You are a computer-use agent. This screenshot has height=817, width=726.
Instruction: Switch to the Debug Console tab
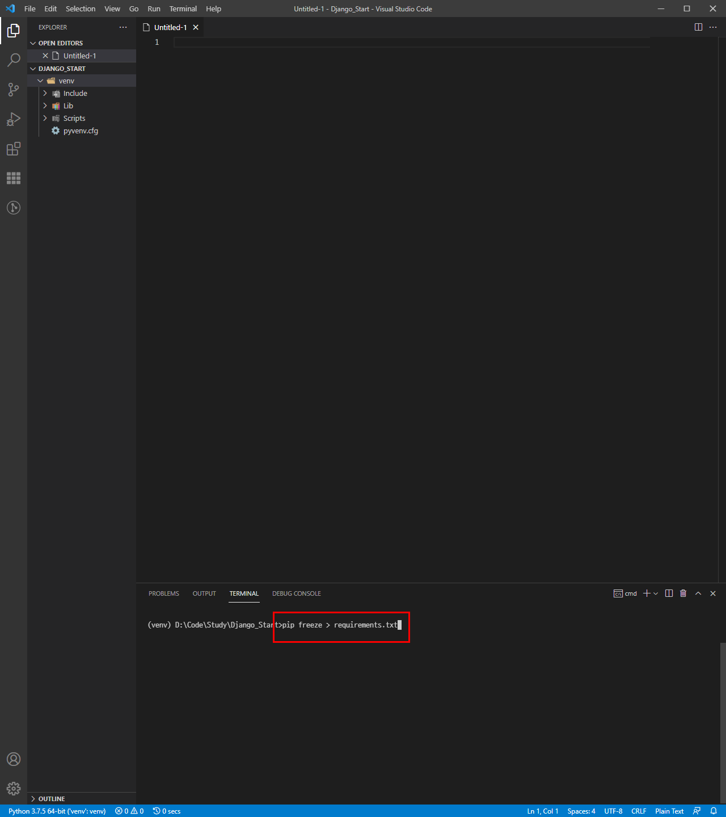pyautogui.click(x=297, y=593)
